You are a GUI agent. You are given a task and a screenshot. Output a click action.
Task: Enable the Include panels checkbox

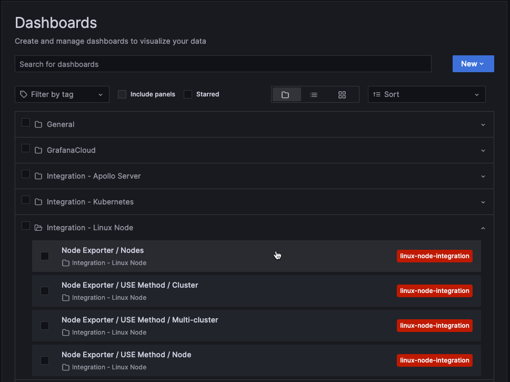(x=122, y=94)
